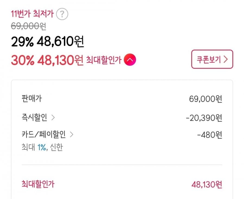Open the 카드/페이할인 details link
This screenshot has width=244, height=199.
click(x=44, y=134)
